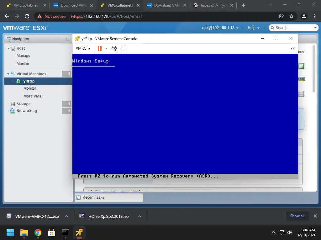Minimize the Navigator panel icon
This screenshot has width=321, height=240.
[x=68, y=39]
